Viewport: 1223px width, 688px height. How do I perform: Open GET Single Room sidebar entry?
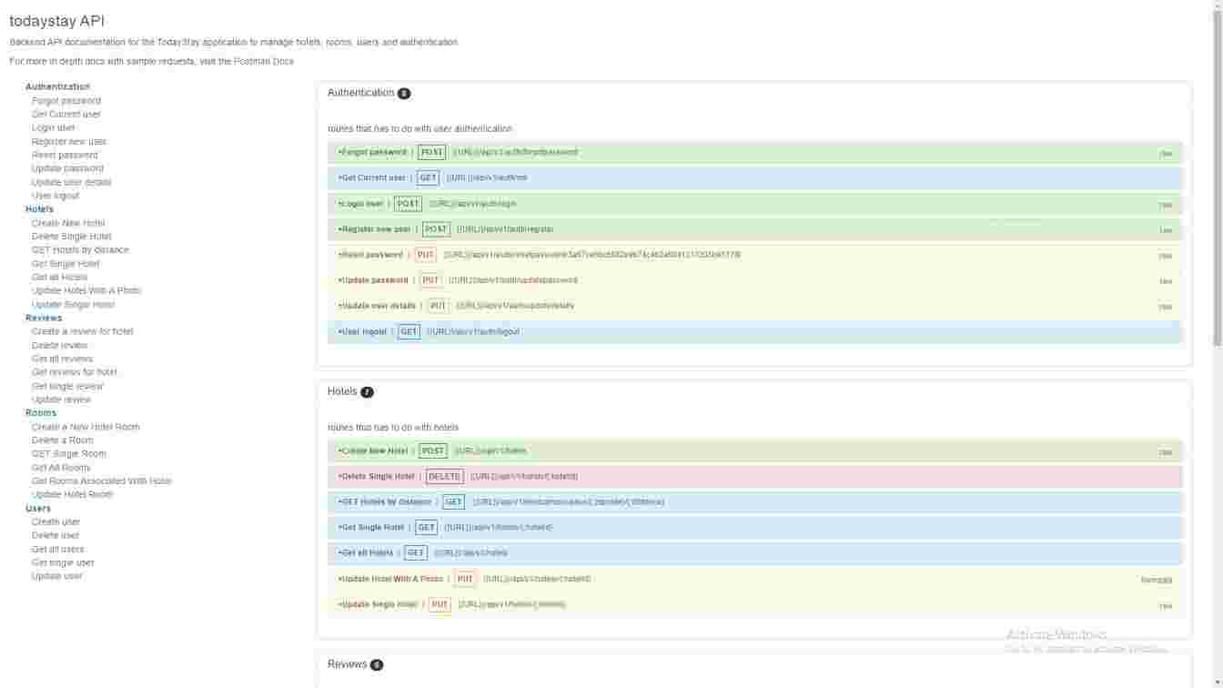click(69, 453)
